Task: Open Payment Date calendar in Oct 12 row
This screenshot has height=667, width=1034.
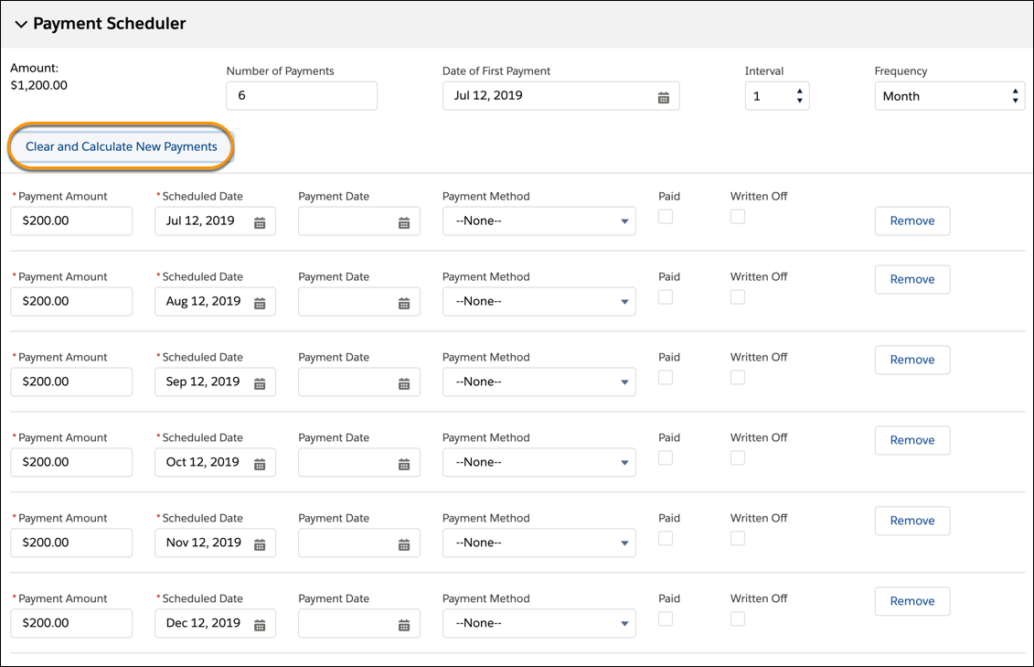Action: click(404, 465)
